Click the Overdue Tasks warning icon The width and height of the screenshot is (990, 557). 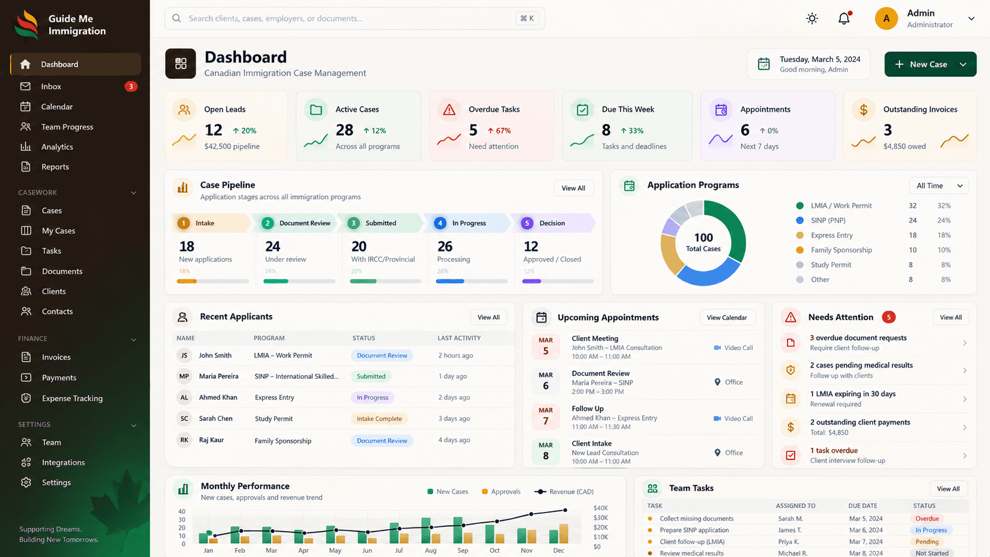click(449, 110)
